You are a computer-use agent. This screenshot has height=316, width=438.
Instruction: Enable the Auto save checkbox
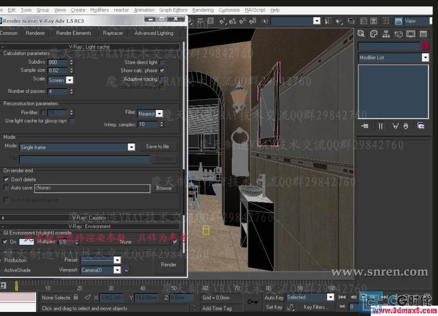[x=6, y=188]
